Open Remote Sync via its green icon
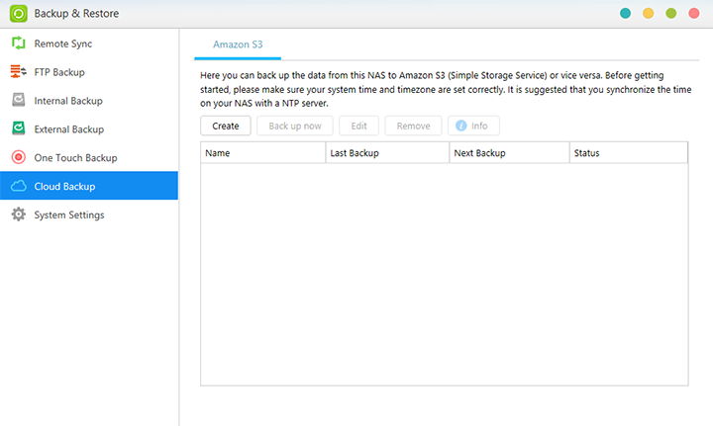Viewport: 713px width, 426px height. click(18, 43)
